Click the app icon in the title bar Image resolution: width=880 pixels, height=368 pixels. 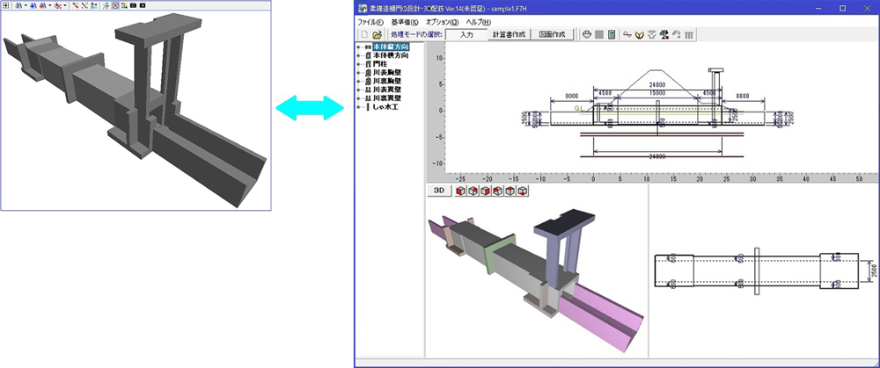point(362,8)
